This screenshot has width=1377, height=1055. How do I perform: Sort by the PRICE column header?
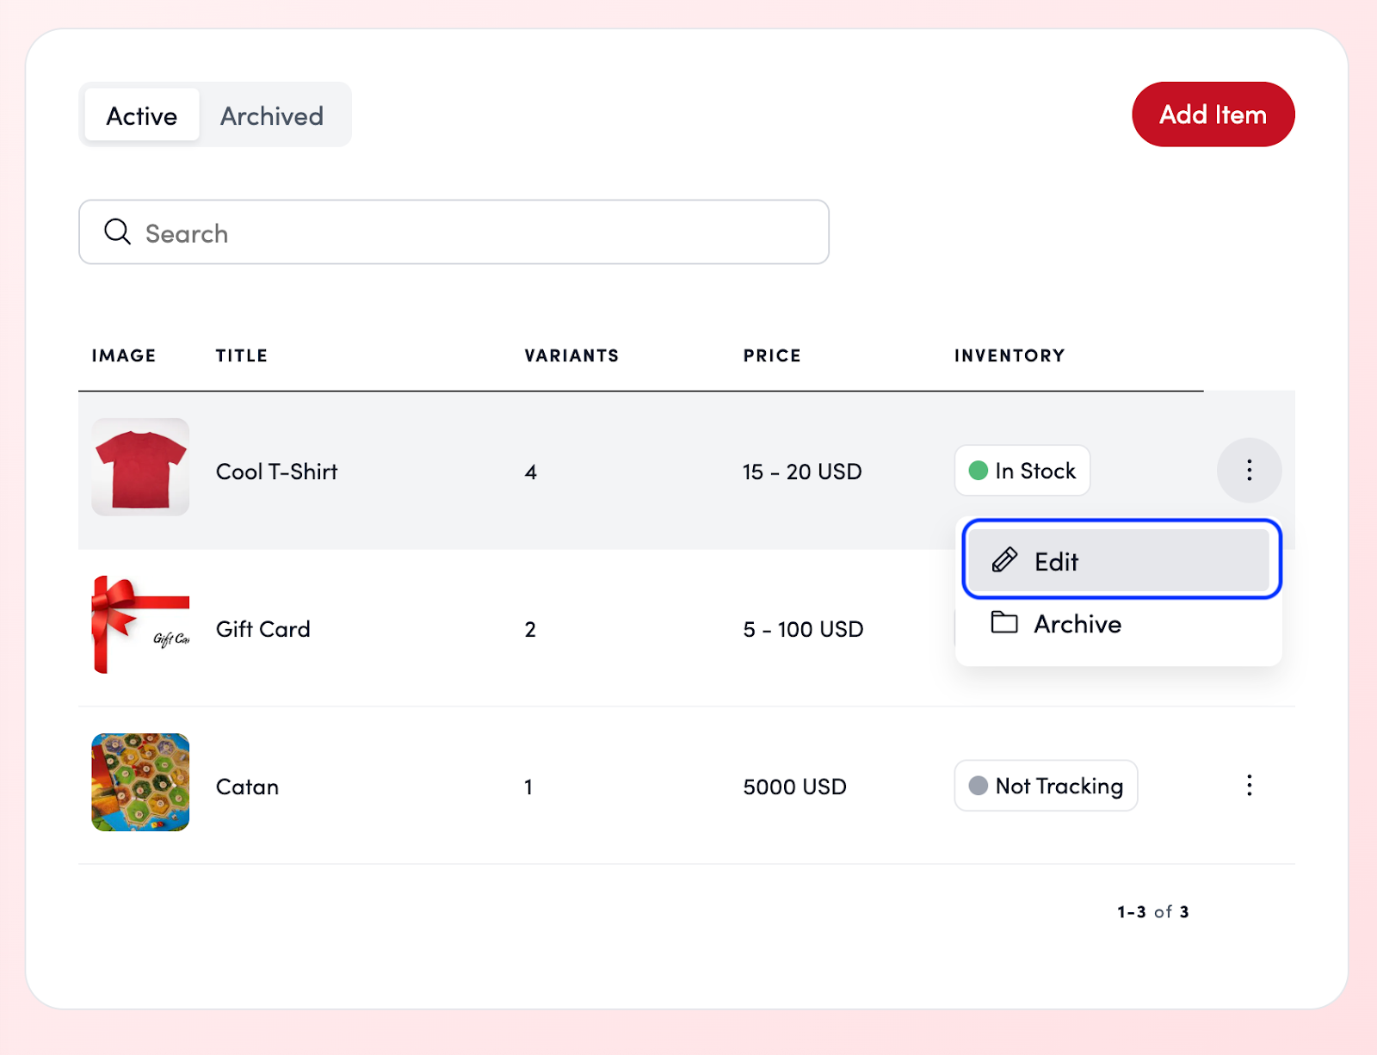[772, 355]
